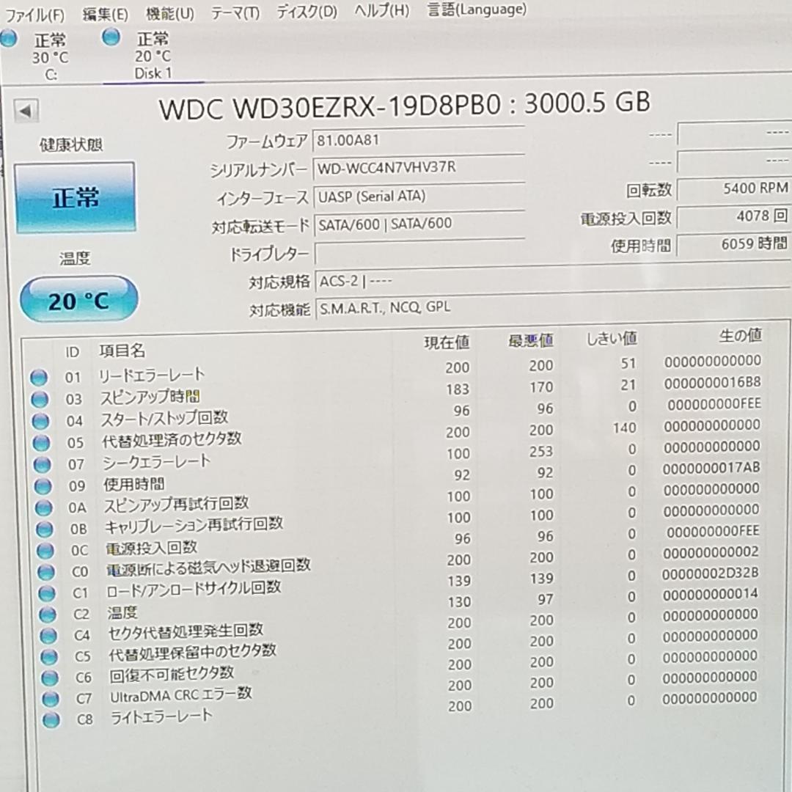
Task: Select the ライトエラーレート row name
Action: 161,716
